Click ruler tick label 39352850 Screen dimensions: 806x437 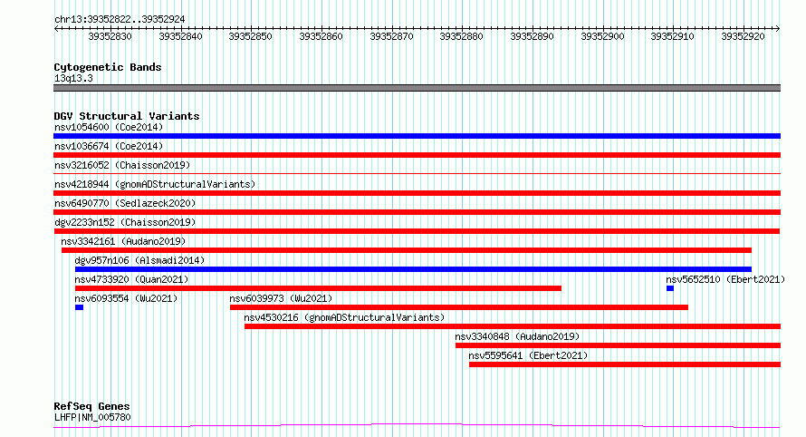(250, 36)
